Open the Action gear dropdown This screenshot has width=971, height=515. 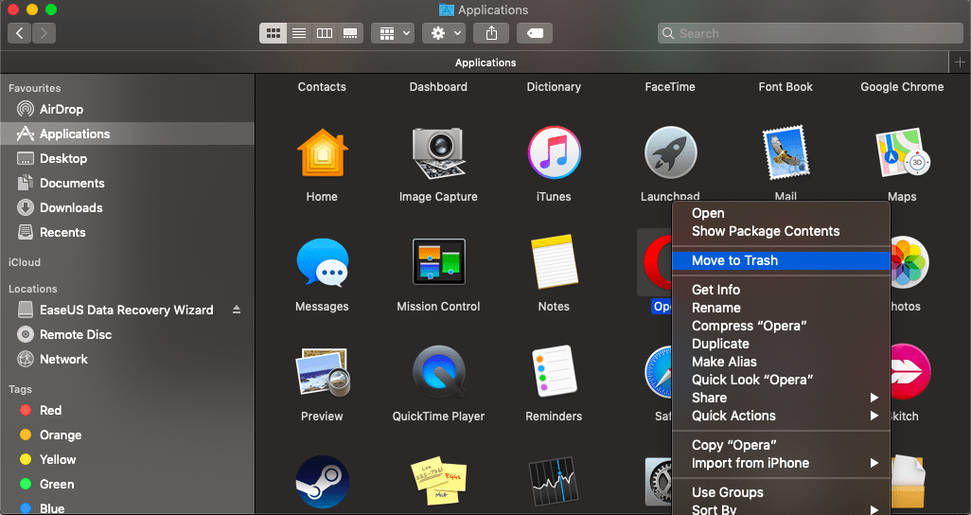coord(444,33)
